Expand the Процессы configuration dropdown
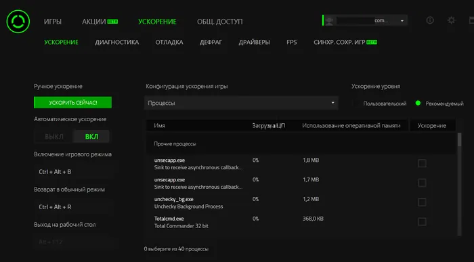Image resolution: width=474 pixels, height=262 pixels. pos(241,103)
